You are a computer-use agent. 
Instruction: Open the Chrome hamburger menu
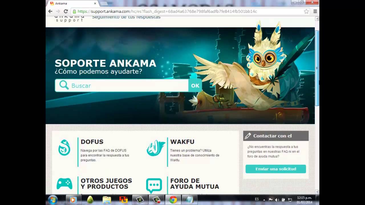(x=315, y=11)
